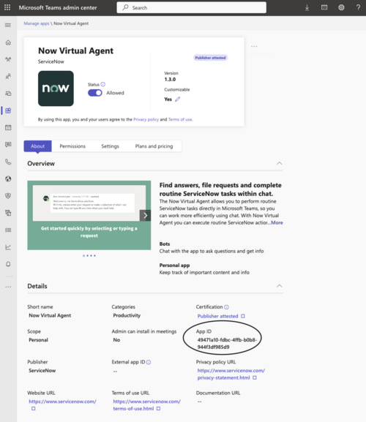
Task: Click the Publisher attested badge
Action: point(210,58)
